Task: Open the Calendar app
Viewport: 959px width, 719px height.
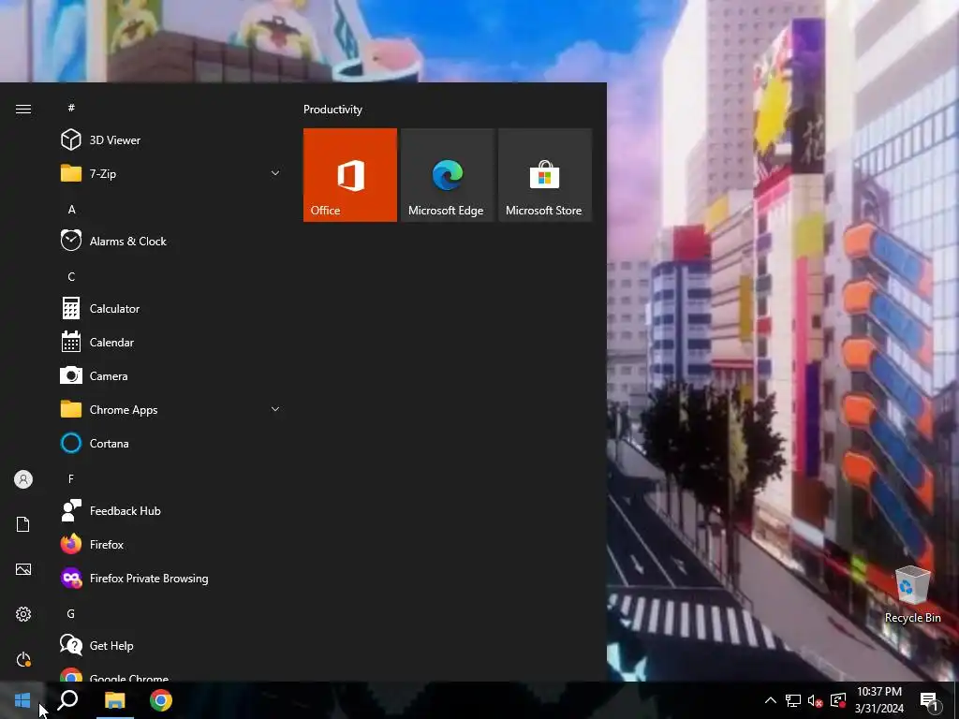Action: coord(170,342)
